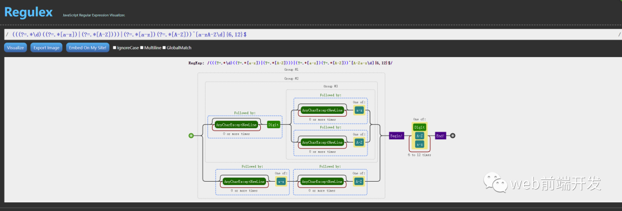
Task: Select the a-z node in Group #3
Action: (359, 110)
